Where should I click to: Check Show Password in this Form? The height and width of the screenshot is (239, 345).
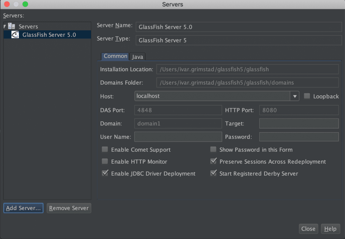(213, 149)
